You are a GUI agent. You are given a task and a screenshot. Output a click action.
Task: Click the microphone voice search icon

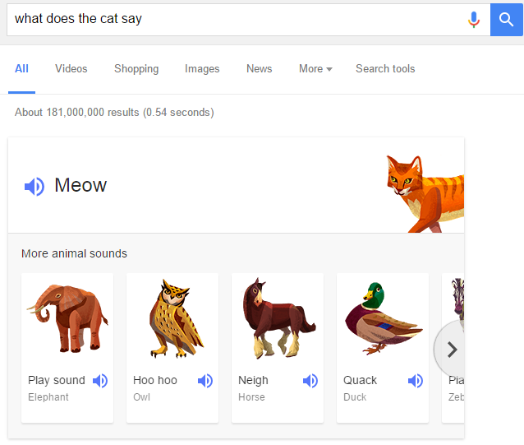pyautogui.click(x=474, y=19)
